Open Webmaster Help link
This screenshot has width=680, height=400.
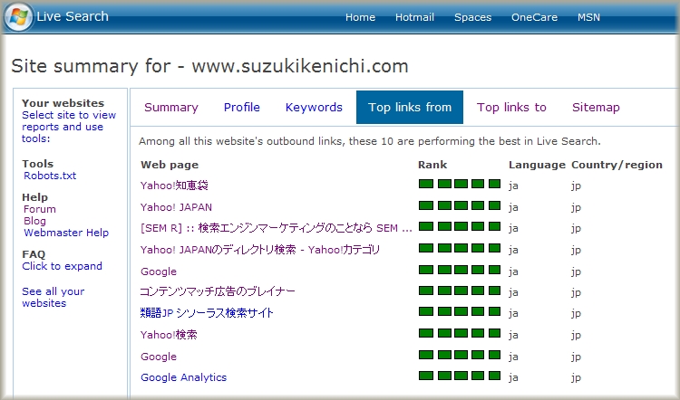tap(66, 233)
